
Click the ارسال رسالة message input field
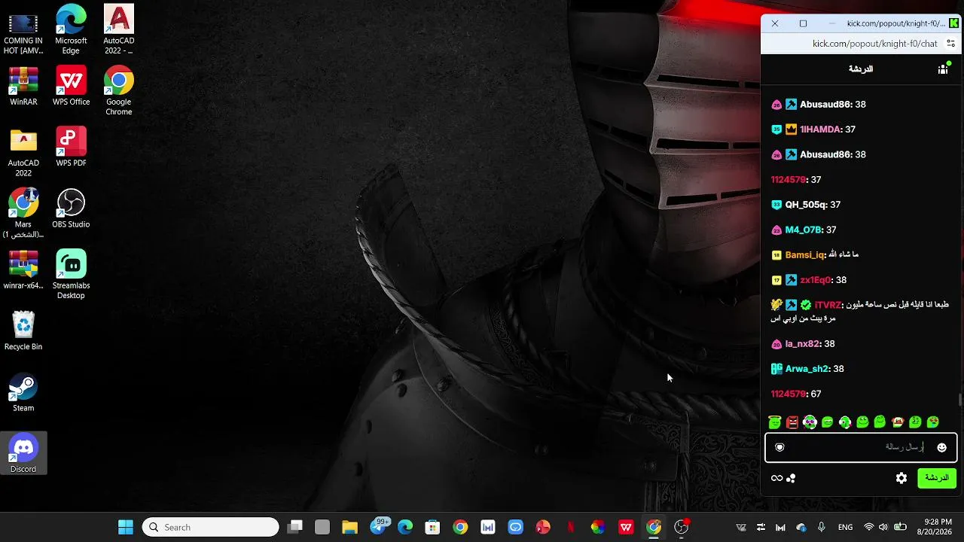861,447
